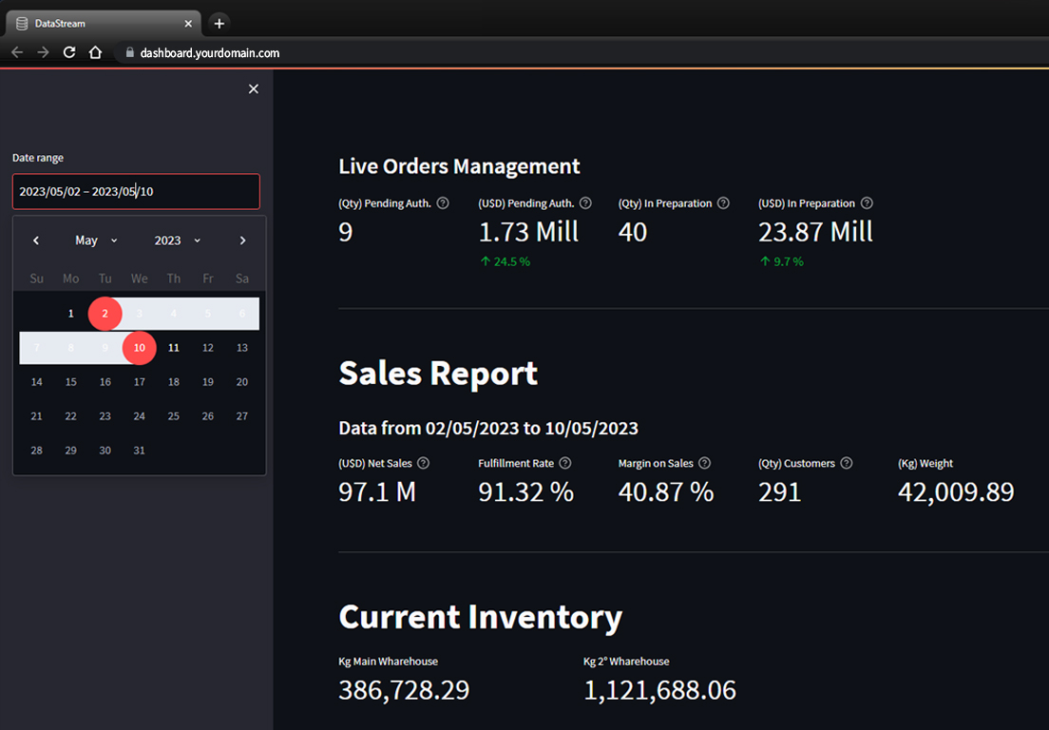Open the 2023 year dropdown

click(x=178, y=240)
